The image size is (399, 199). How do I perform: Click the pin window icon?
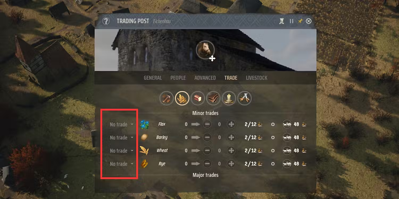pos(300,21)
